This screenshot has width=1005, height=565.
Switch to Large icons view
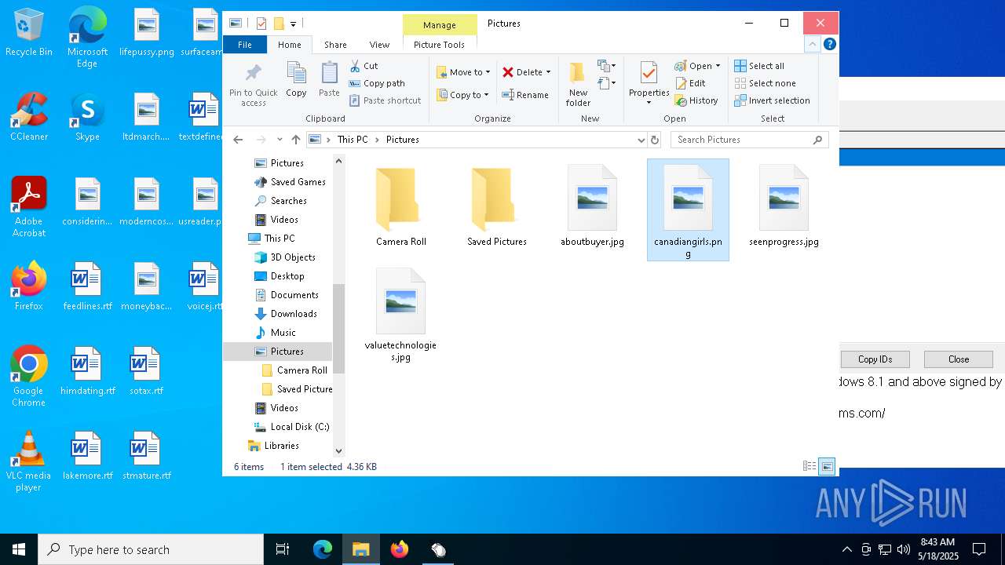tap(827, 466)
